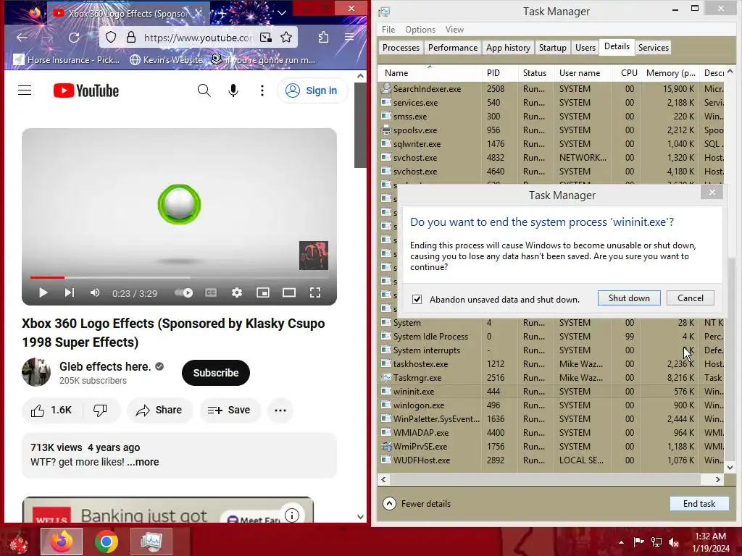Toggle closed captions in the player
Screen dimensions: 742x556
(211, 292)
